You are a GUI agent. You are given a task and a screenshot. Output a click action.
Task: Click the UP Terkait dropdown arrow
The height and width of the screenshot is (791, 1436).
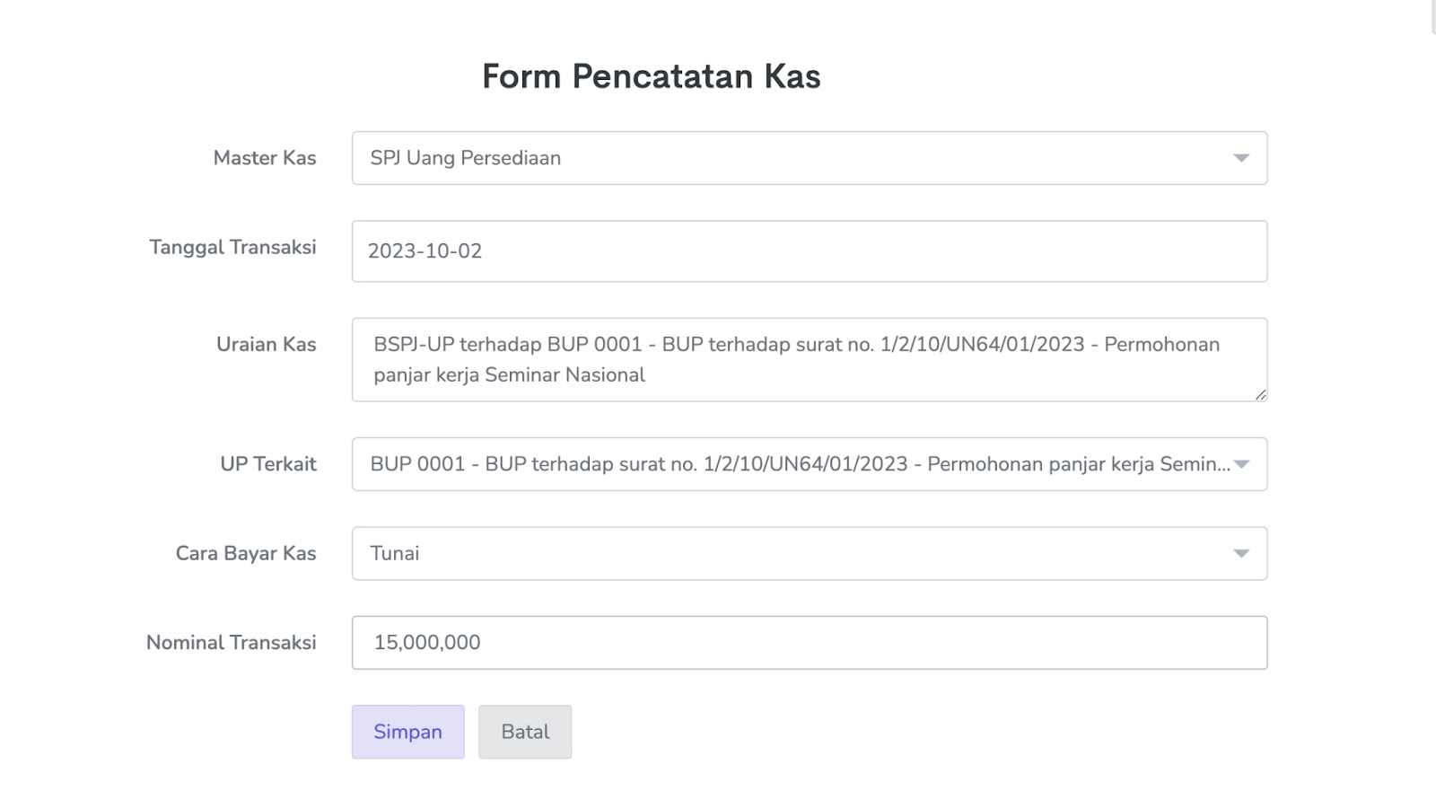point(1241,464)
